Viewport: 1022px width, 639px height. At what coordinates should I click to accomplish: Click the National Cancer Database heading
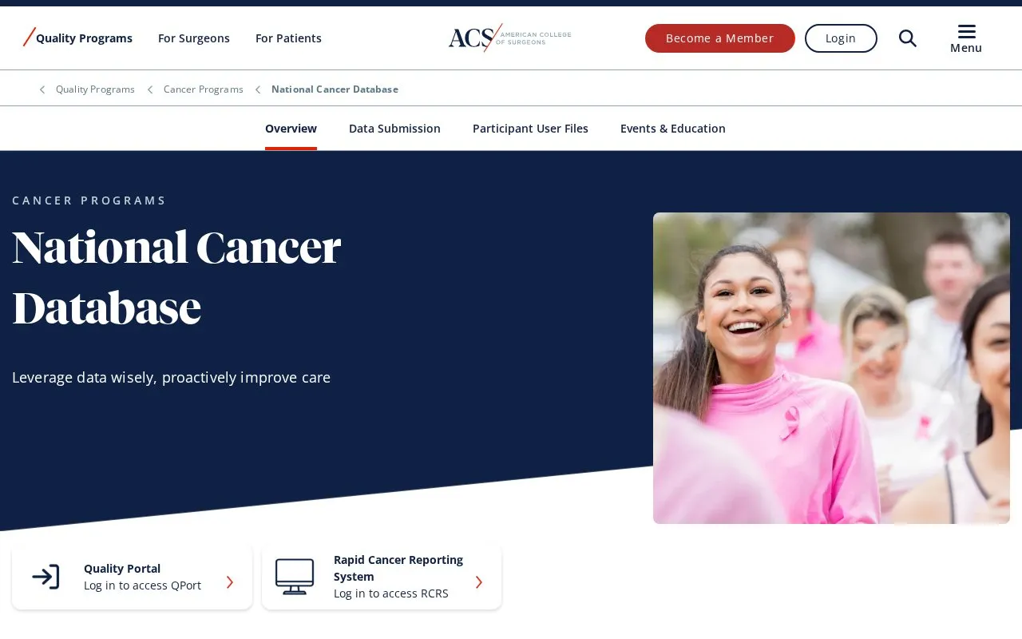pos(176,277)
